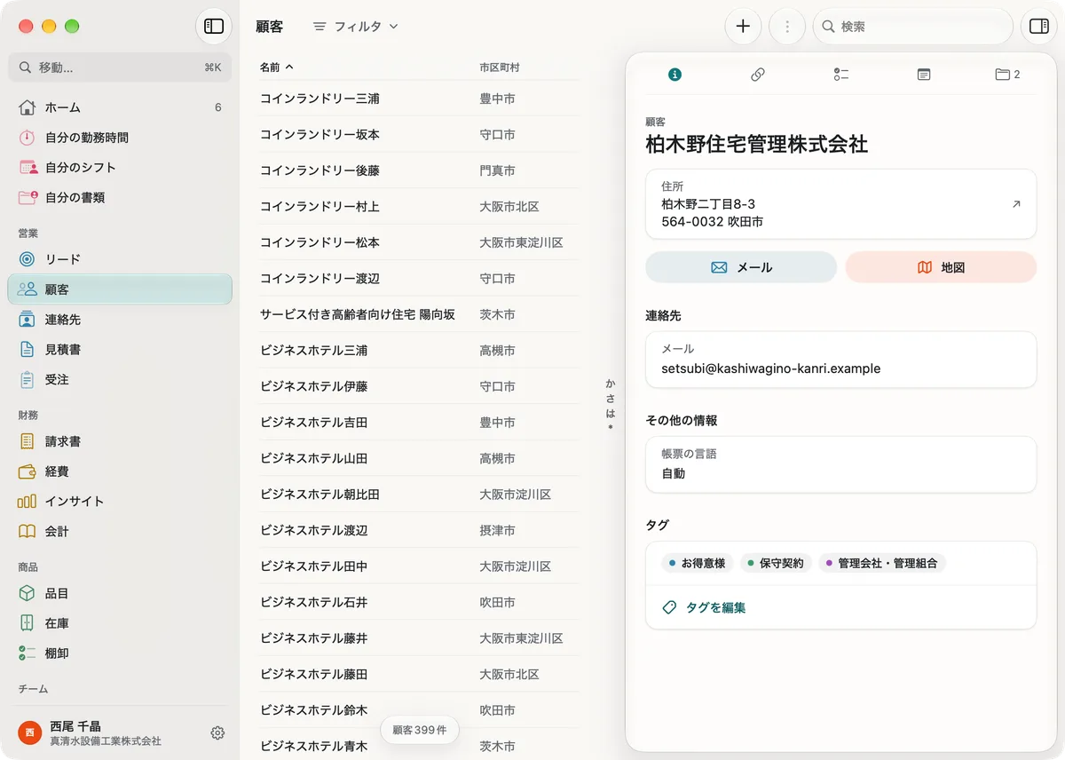This screenshot has width=1065, height=760.
Task: Open the address arrow for 柏木野二丁目8-3
Action: tap(1016, 204)
